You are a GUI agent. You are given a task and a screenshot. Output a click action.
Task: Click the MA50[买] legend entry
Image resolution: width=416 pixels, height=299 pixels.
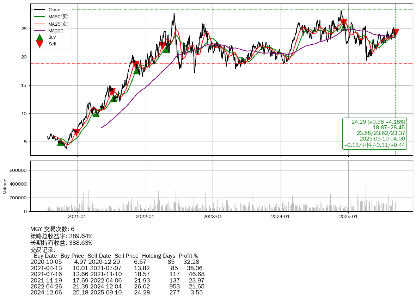coord(58,17)
